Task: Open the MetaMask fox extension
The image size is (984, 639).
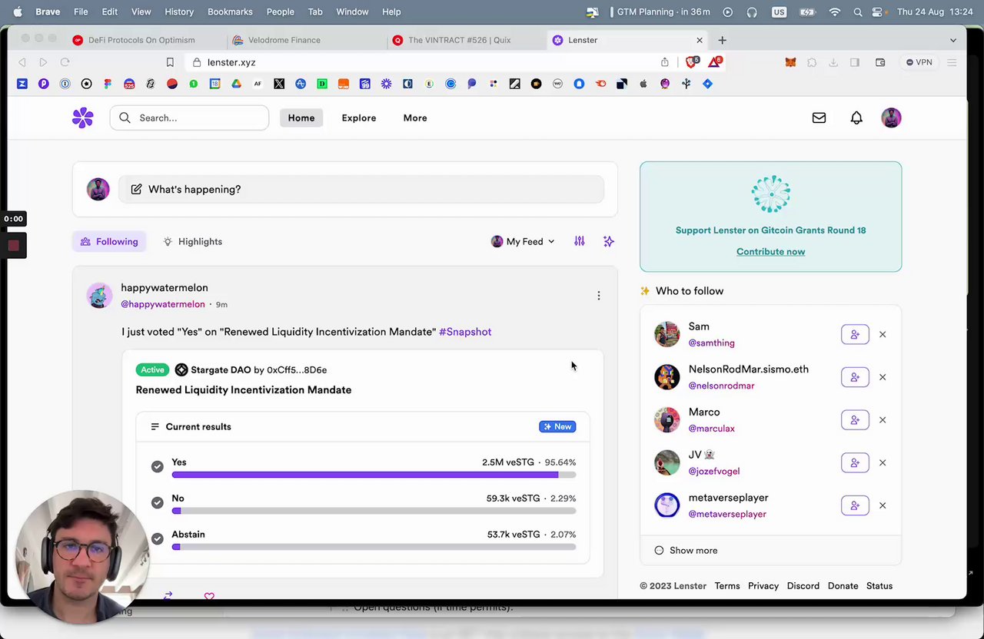Action: pyautogui.click(x=790, y=62)
